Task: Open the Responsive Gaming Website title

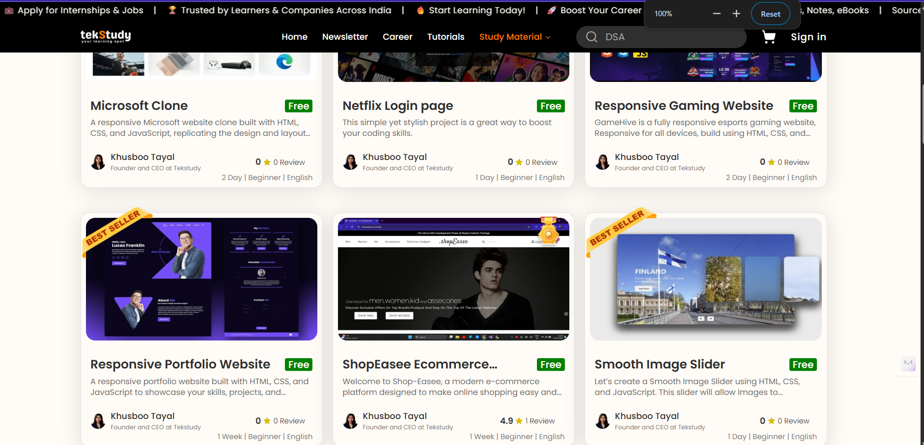Action: [x=684, y=105]
